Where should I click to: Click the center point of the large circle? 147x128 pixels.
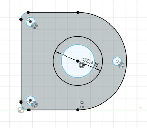tap(78, 61)
